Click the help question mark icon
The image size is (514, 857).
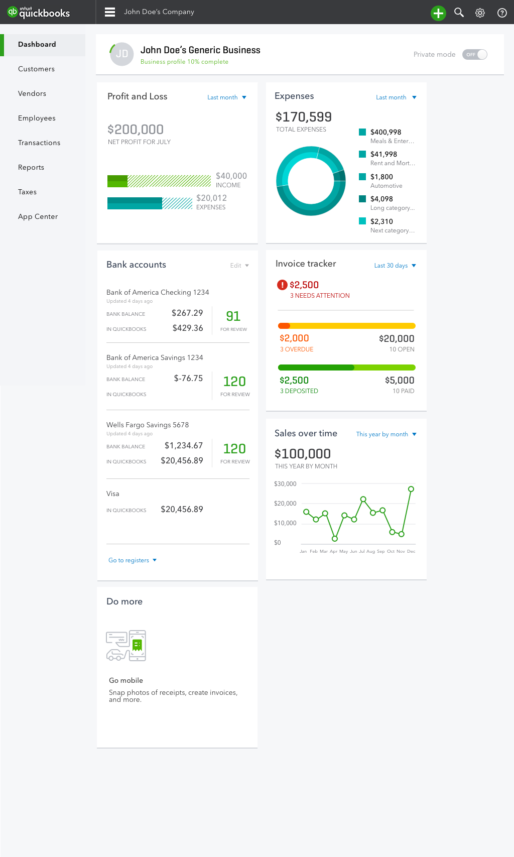[x=502, y=13]
